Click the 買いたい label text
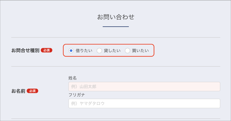Image resolution: width=231 pixels, height=121 pixels. click(141, 50)
